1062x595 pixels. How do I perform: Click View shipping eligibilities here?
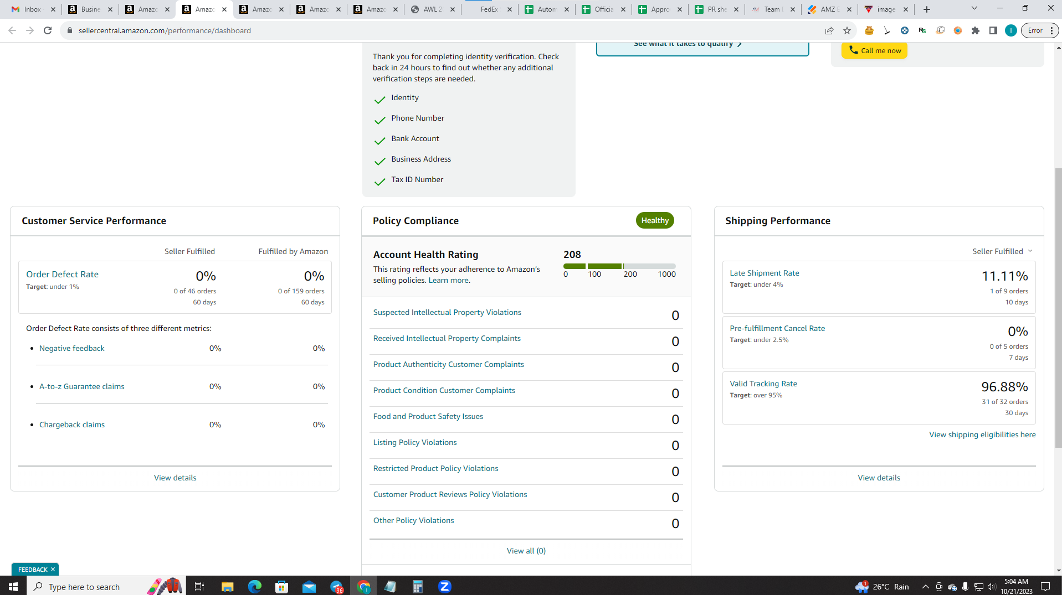click(x=982, y=435)
